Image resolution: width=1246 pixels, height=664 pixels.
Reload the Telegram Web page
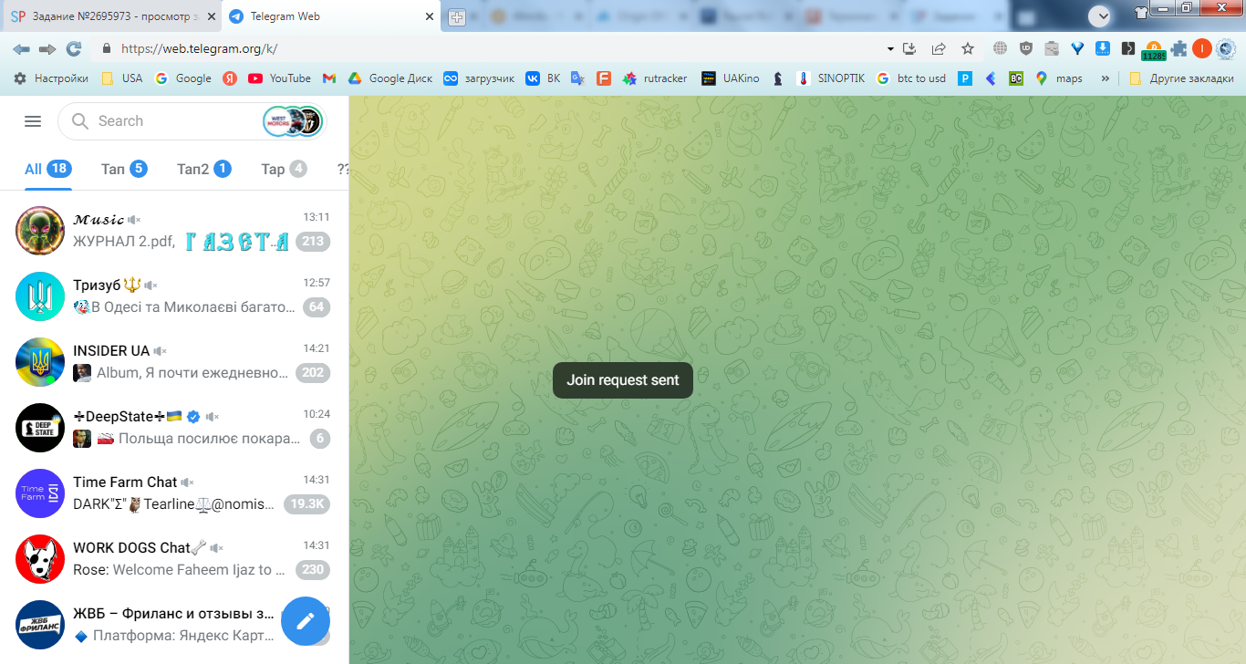click(x=74, y=48)
